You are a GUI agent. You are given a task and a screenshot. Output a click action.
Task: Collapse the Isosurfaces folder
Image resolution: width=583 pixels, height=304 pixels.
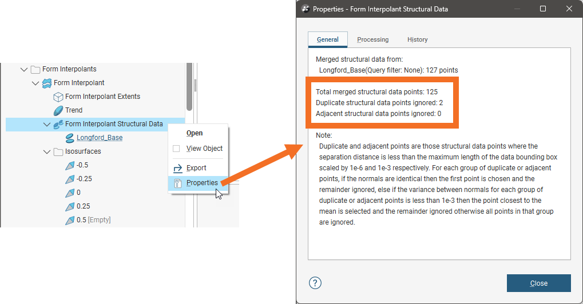coord(47,152)
